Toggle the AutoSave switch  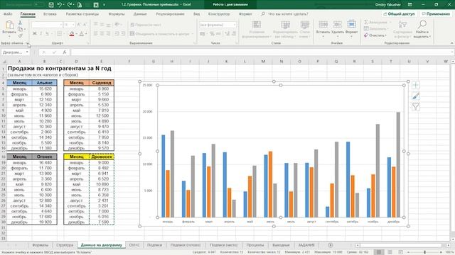tap(38, 5)
